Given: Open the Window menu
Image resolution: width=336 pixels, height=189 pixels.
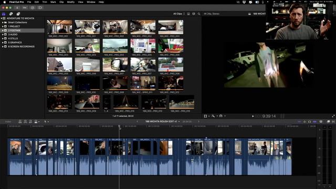Looking at the screenshot, I should click(91, 2).
